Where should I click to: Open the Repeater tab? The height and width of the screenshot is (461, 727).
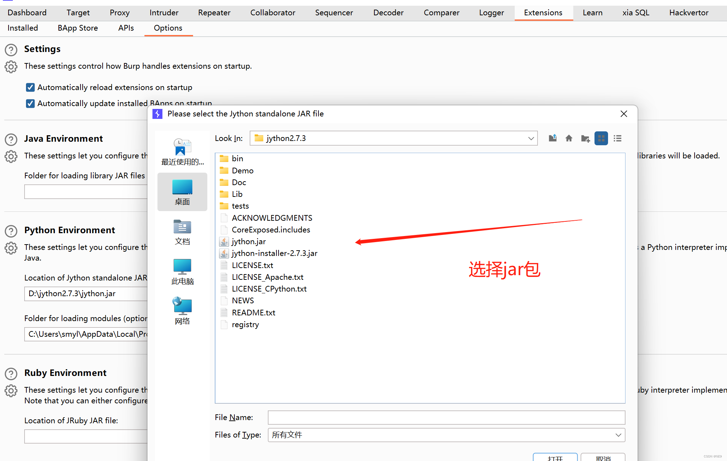point(214,12)
